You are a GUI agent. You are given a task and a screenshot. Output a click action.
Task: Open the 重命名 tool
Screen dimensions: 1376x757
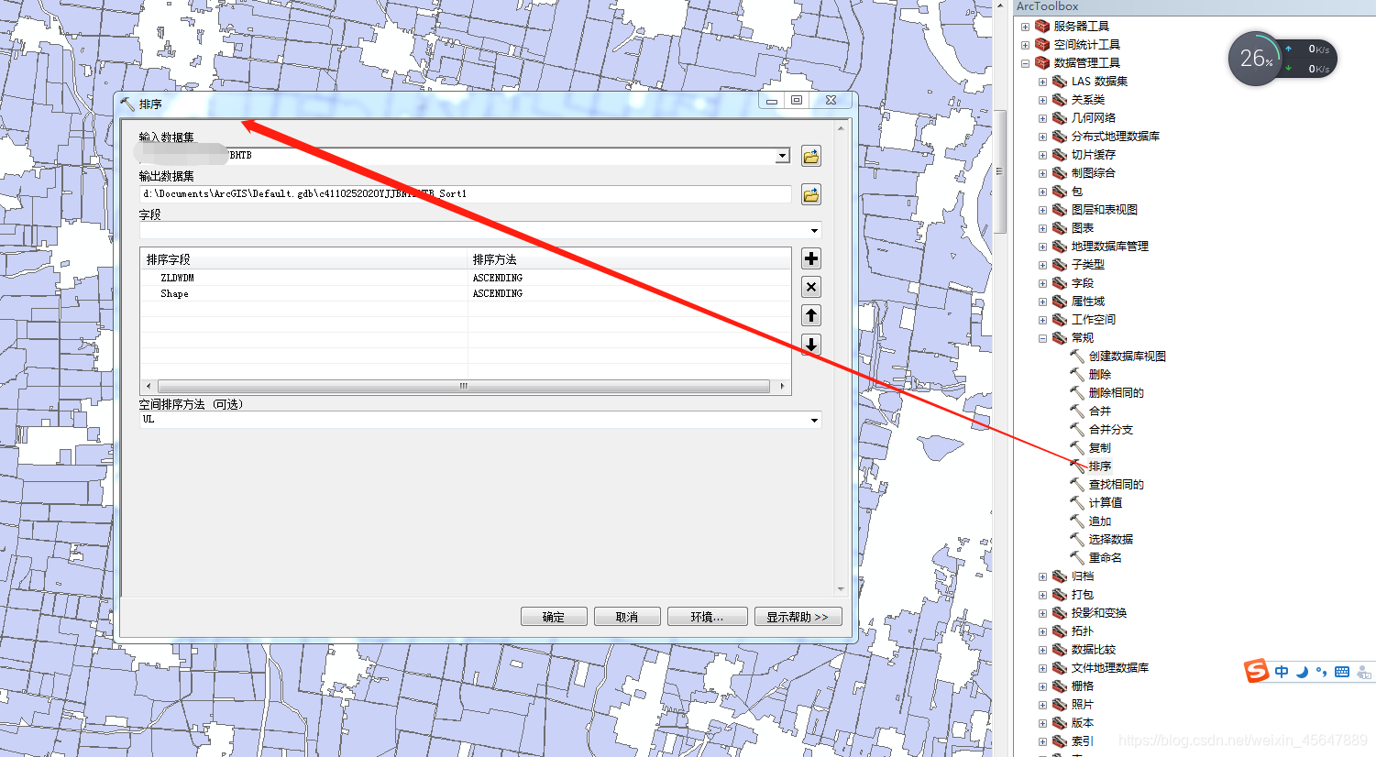[x=1105, y=558]
